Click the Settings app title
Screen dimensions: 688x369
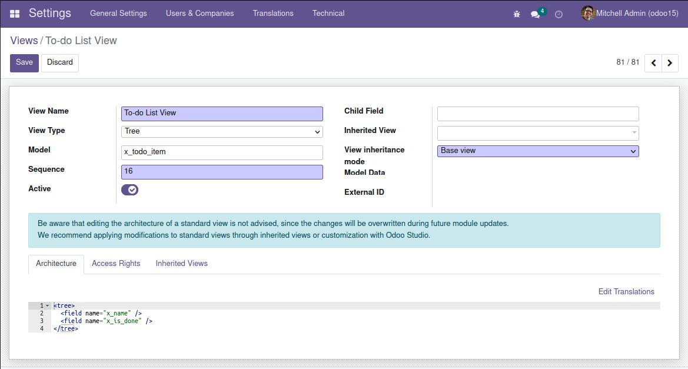49,13
